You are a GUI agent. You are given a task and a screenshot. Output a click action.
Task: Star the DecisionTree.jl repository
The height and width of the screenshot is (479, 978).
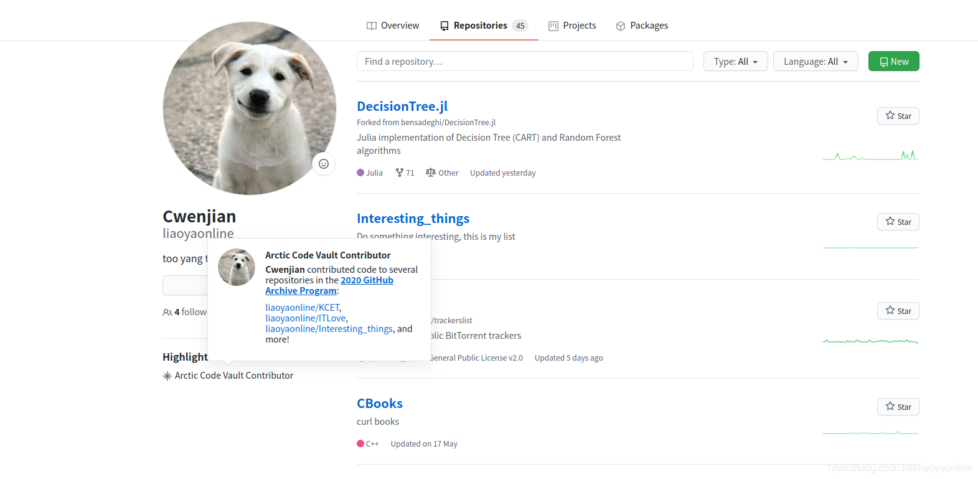coord(898,116)
